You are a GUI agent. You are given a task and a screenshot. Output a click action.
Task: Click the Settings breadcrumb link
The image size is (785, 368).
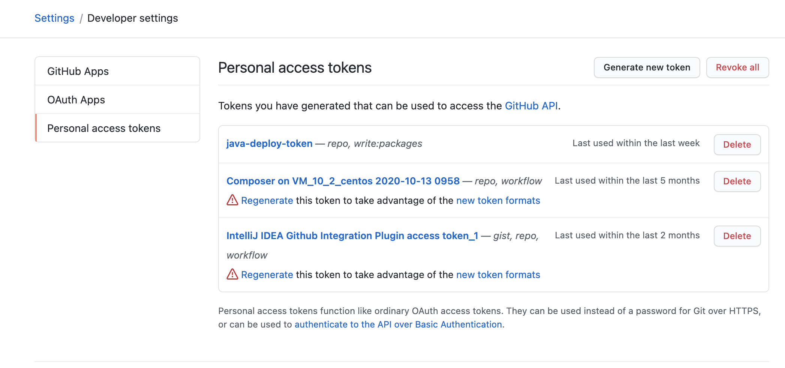[x=54, y=18]
